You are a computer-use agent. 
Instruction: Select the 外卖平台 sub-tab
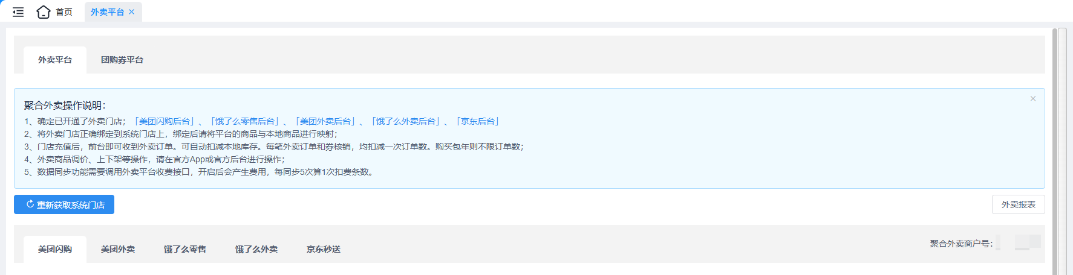click(x=55, y=60)
